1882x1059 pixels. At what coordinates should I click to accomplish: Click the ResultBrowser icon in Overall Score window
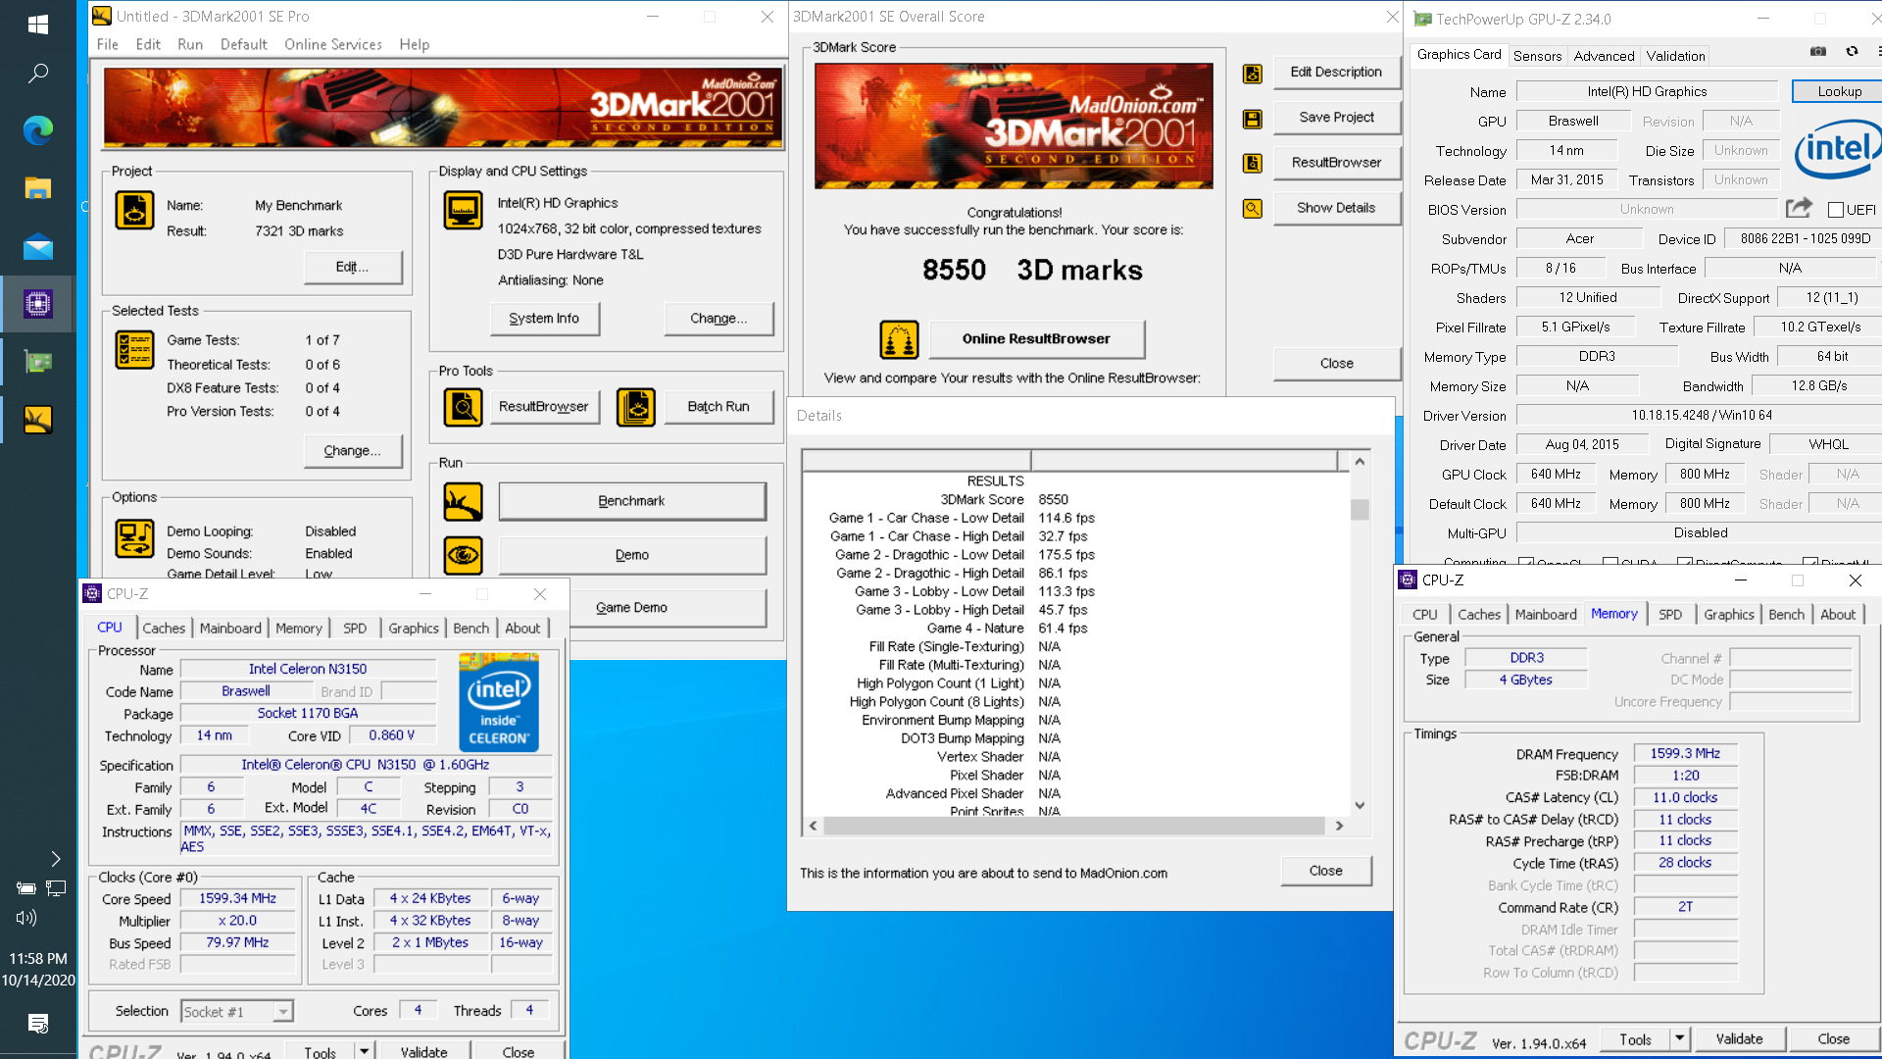(x=1252, y=164)
